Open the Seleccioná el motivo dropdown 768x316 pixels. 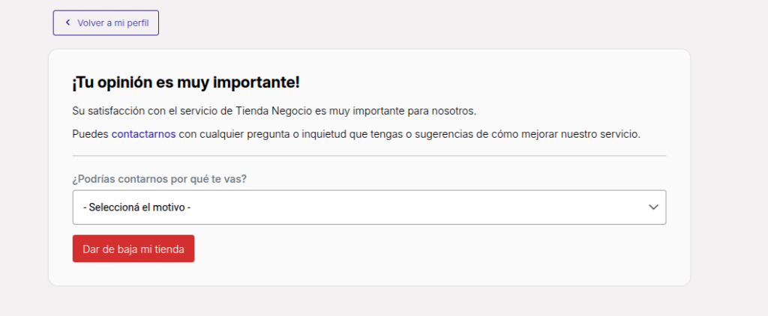[369, 207]
